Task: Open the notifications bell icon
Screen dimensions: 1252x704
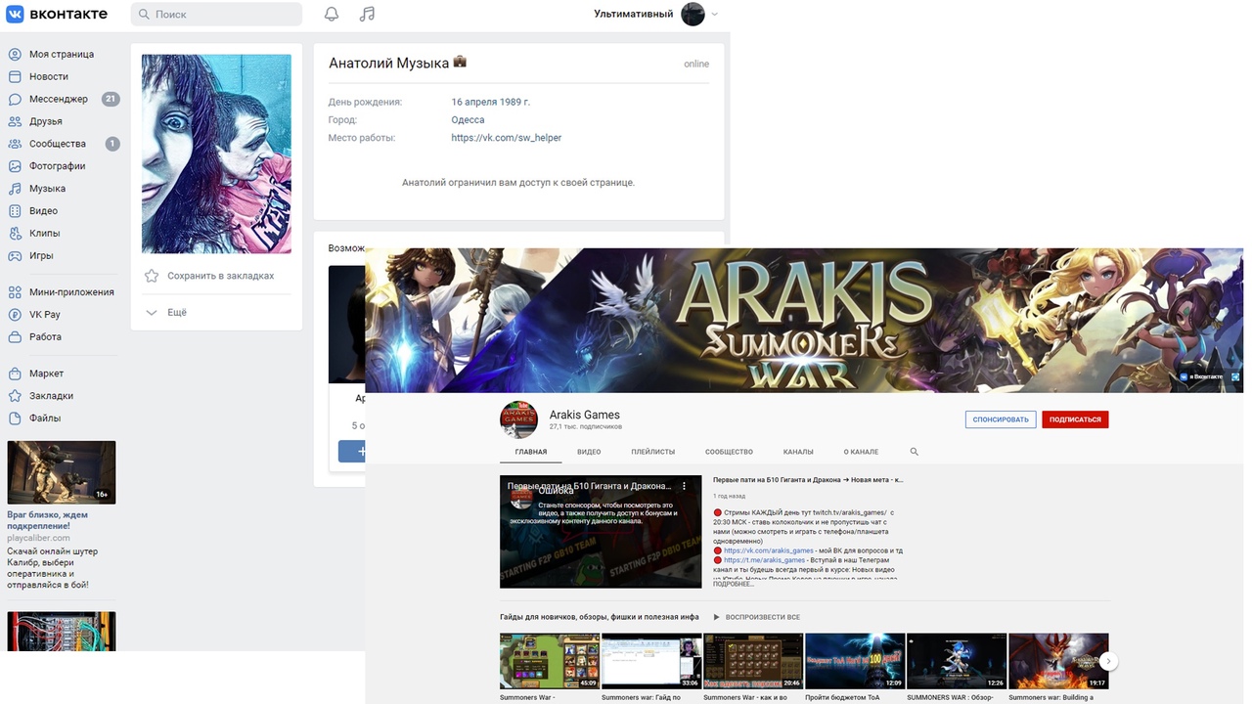Action: 332,14
